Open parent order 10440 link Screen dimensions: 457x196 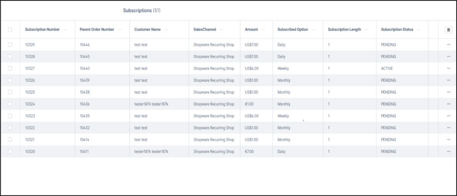click(85, 69)
